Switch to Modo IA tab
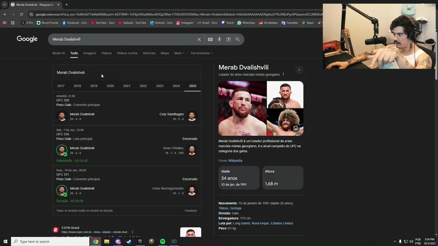Viewport: 438px width, 246px height. 59,53
